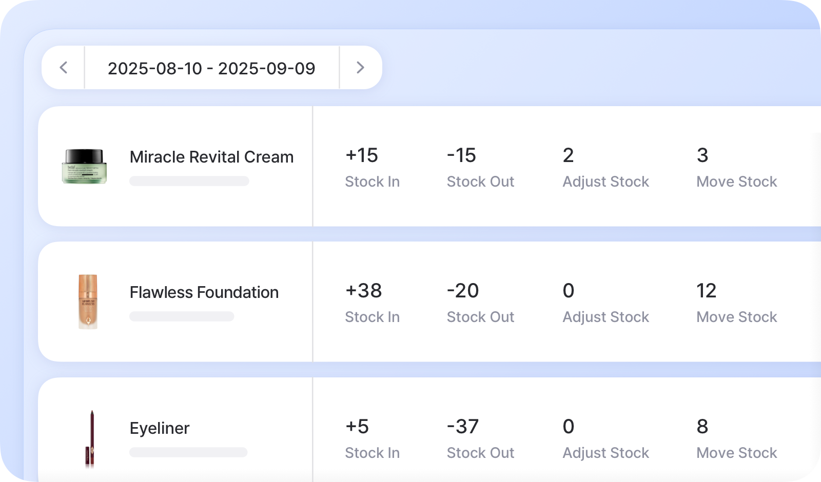View Move Stock 3 for Miracle Cream
The height and width of the screenshot is (482, 821).
point(702,156)
